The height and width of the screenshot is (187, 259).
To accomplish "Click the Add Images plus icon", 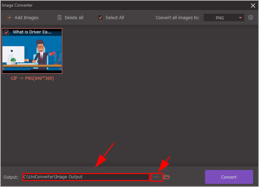I will click(x=10, y=18).
